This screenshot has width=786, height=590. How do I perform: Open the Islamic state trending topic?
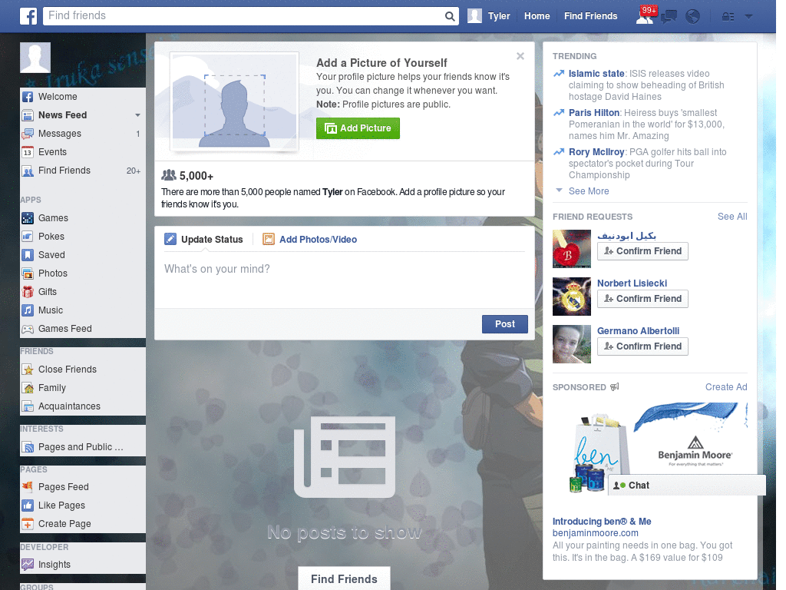(x=596, y=74)
